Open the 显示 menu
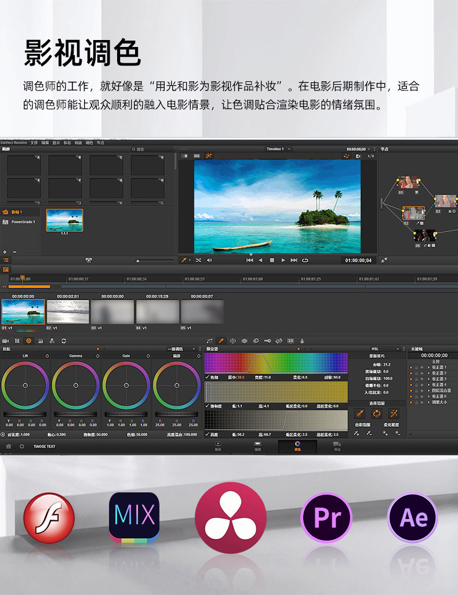The image size is (458, 595). (56, 143)
